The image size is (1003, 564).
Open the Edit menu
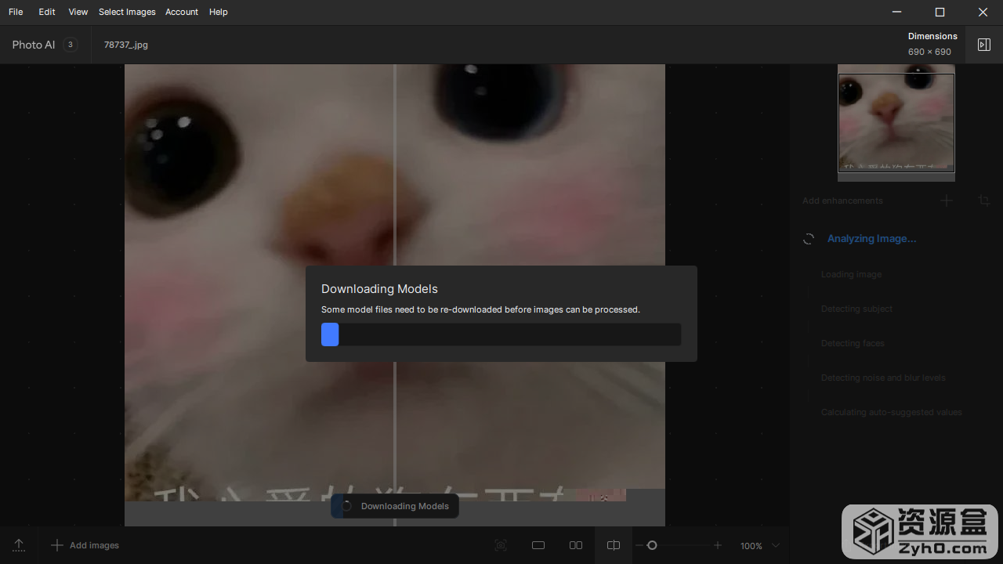pyautogui.click(x=47, y=12)
